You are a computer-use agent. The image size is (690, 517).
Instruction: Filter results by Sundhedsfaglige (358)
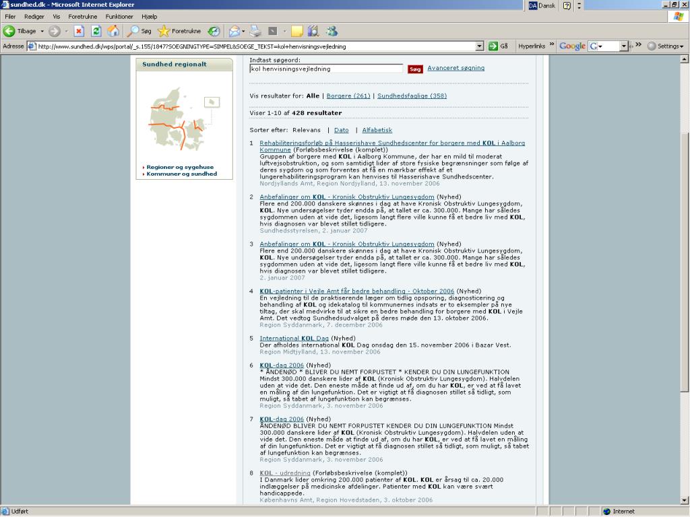(x=412, y=96)
